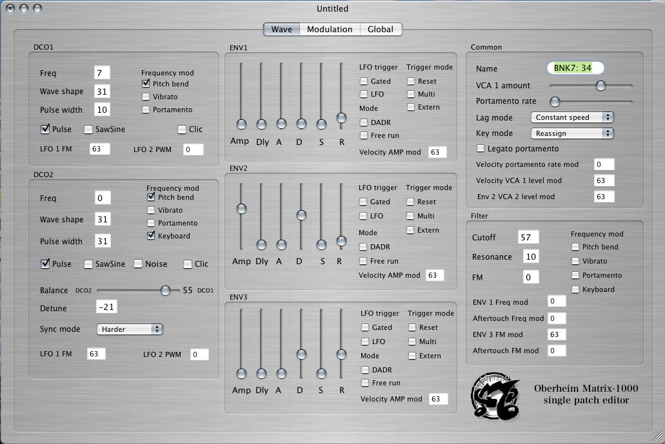
Task: Click the ENV2 Decay slider knob
Action: (301, 215)
